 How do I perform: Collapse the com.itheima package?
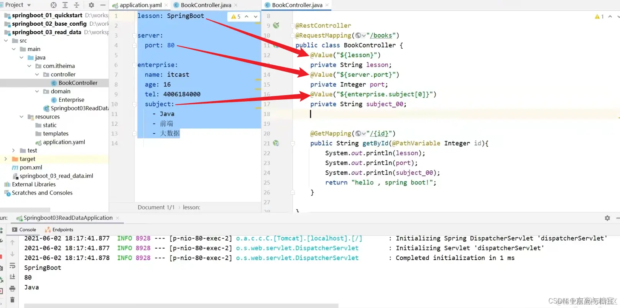(29, 66)
